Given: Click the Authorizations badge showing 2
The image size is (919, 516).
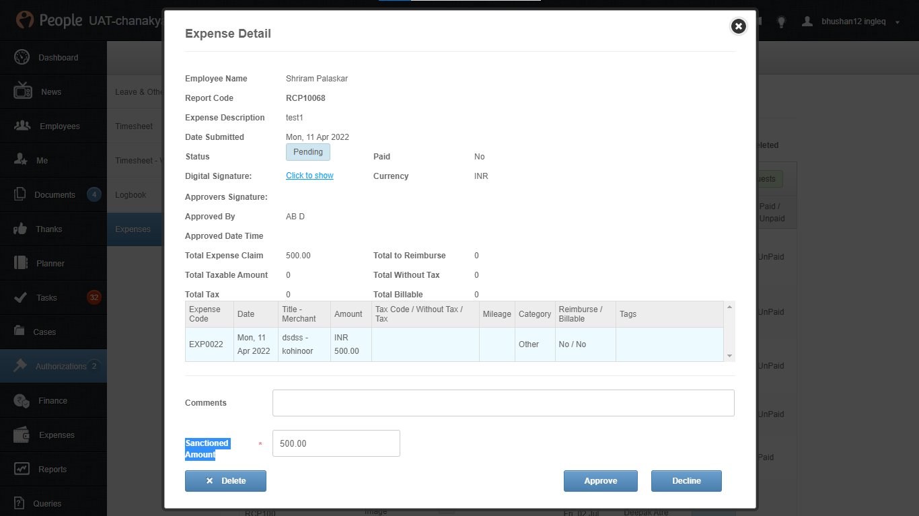Looking at the screenshot, I should [94, 366].
